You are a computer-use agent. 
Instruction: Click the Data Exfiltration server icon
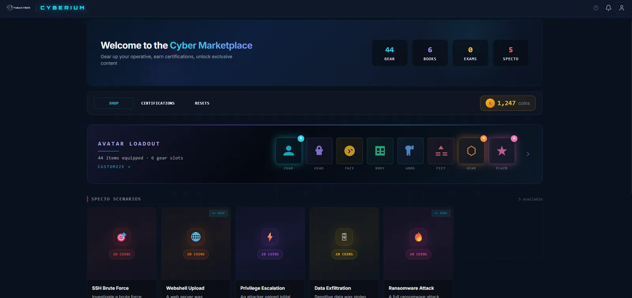pyautogui.click(x=344, y=237)
